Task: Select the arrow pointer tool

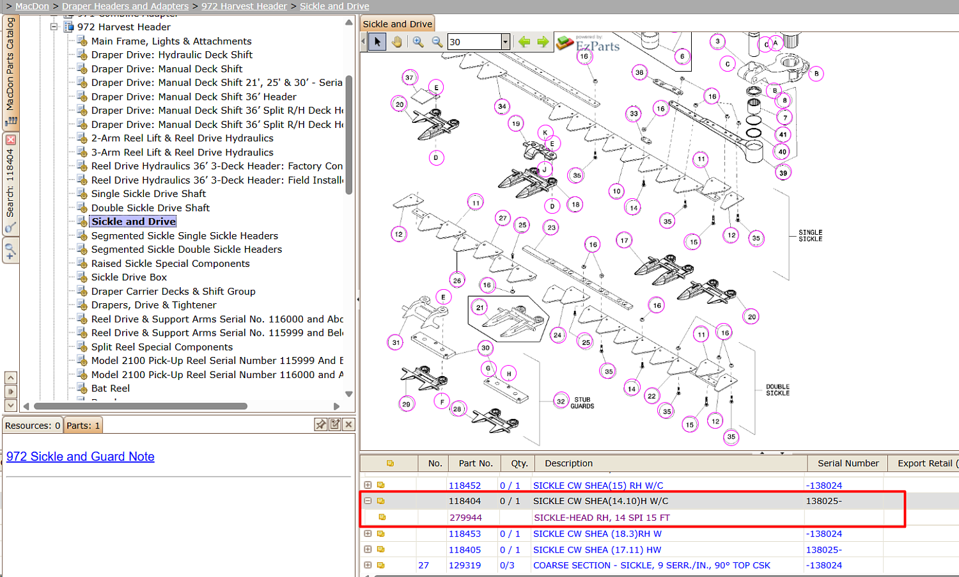Action: pos(377,42)
